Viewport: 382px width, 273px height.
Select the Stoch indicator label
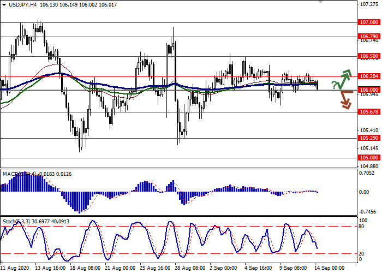point(10,221)
